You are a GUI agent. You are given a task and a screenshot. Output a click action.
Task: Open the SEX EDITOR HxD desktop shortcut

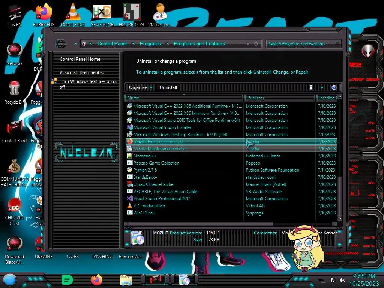pyautogui.click(x=102, y=15)
